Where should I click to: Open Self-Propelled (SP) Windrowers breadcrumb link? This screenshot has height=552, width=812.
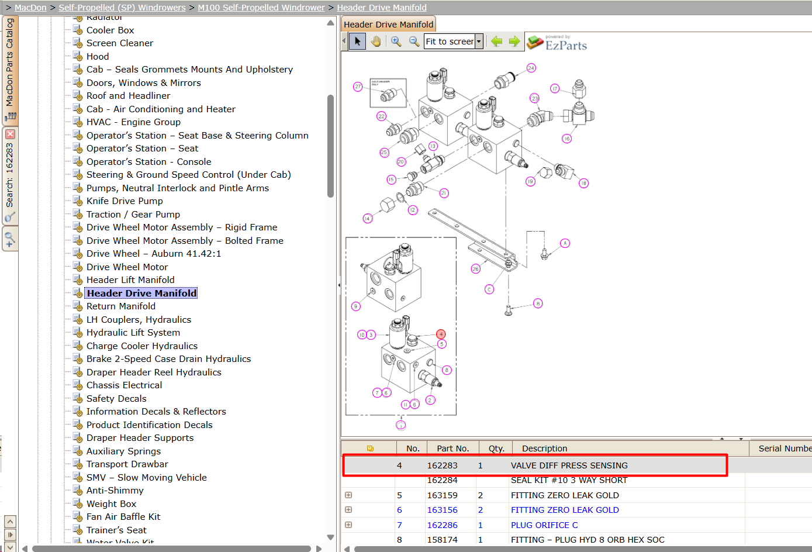coord(122,8)
